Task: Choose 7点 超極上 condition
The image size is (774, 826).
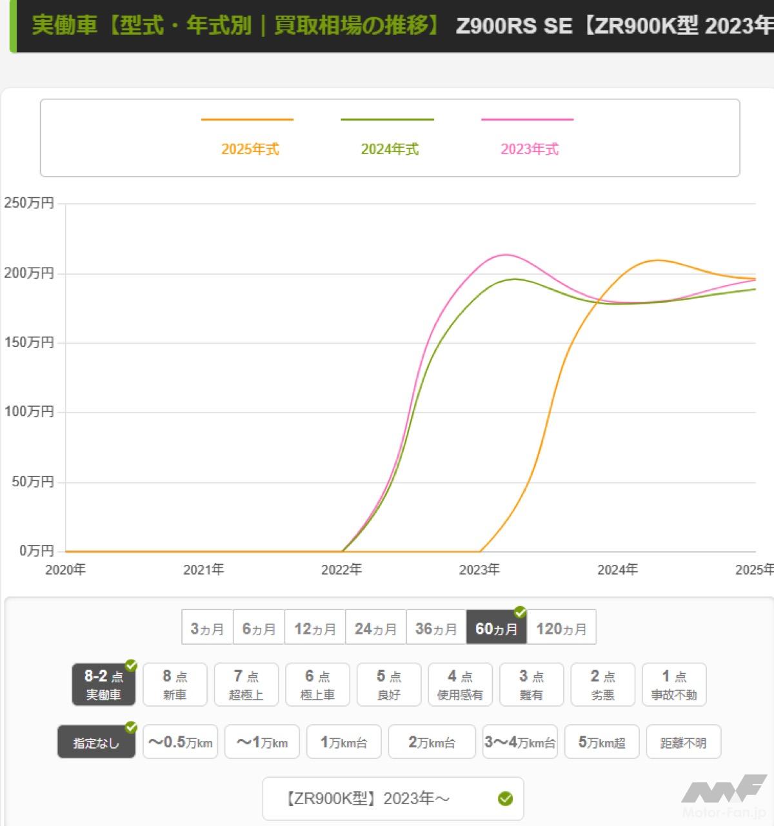Action: pyautogui.click(x=246, y=685)
